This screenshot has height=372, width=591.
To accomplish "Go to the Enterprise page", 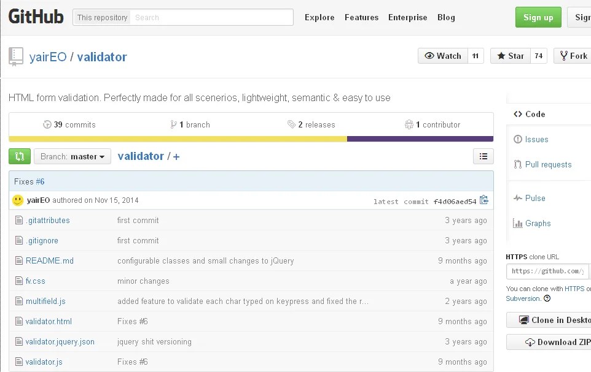I will coord(407,17).
